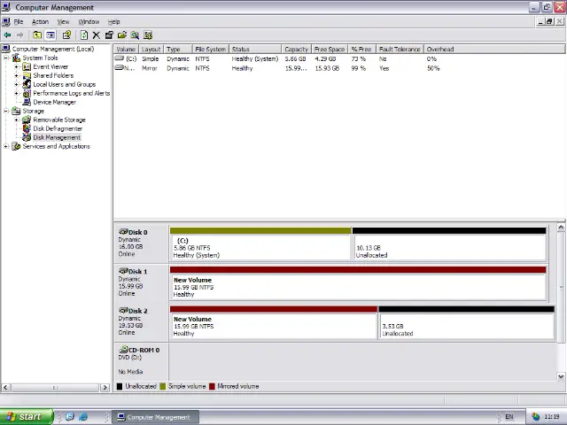The width and height of the screenshot is (567, 425).
Task: Click the Event Viewer tree icon
Action: [27, 66]
